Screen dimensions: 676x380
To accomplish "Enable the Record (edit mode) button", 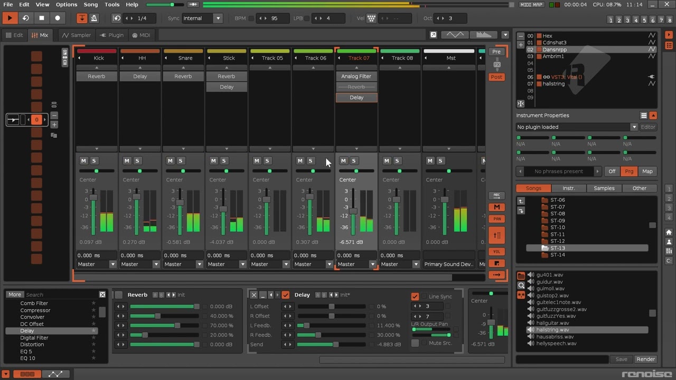I will (x=58, y=18).
